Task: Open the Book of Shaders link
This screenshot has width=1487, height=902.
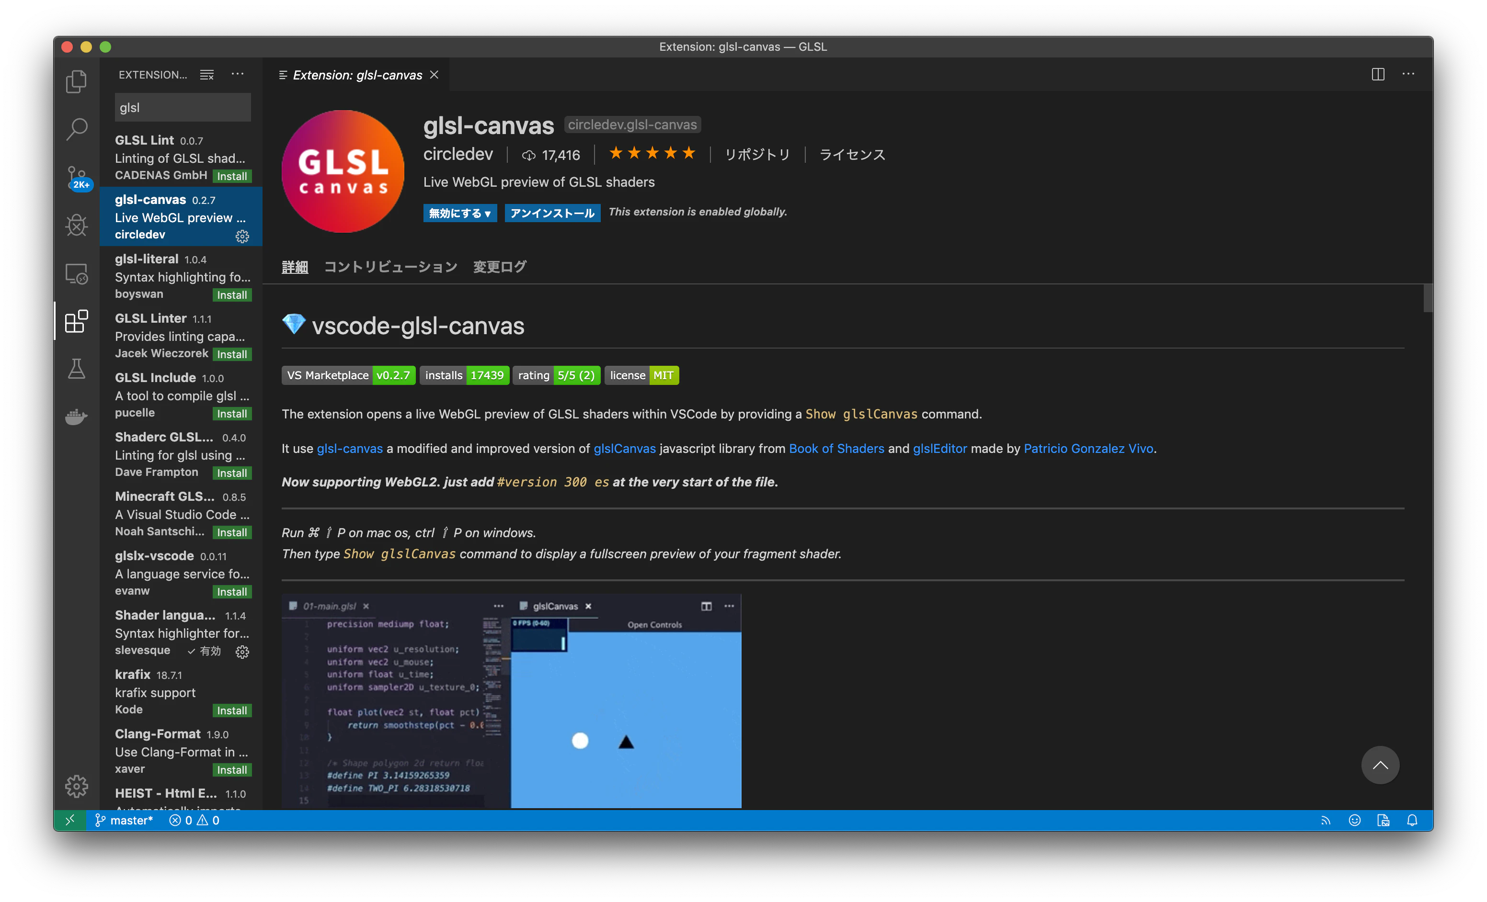Action: [836, 448]
